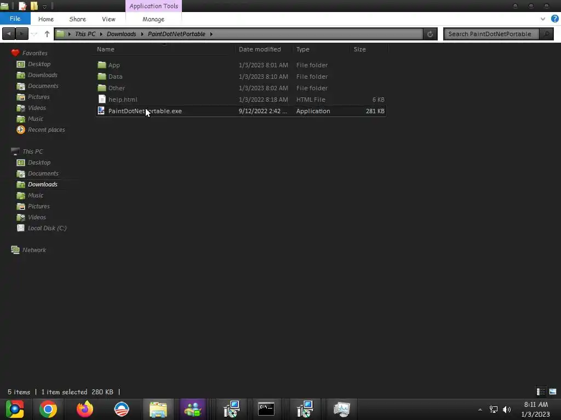Click This PC in the address bar
This screenshot has width=561, height=420.
click(x=85, y=34)
